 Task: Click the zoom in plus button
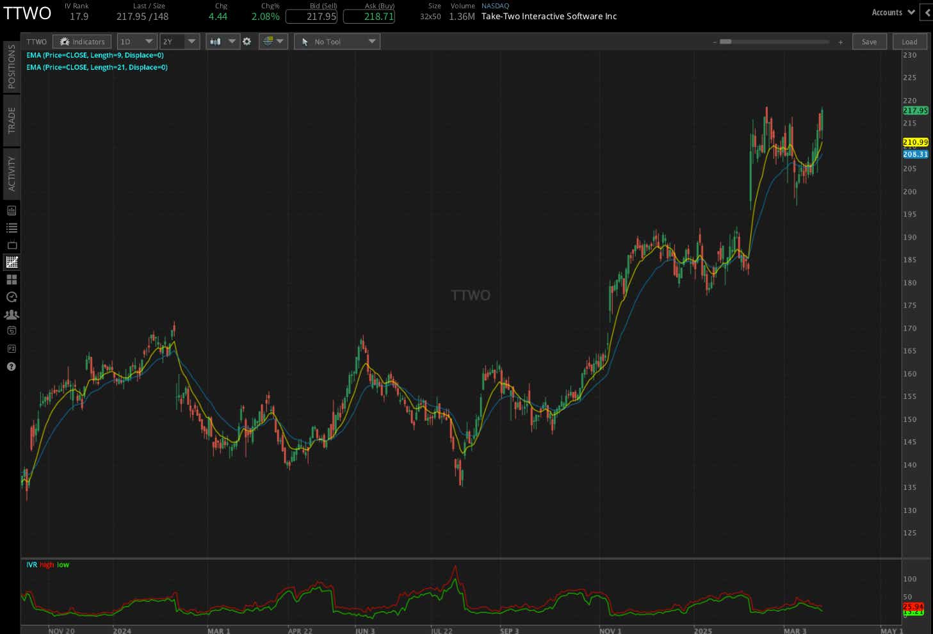click(840, 42)
